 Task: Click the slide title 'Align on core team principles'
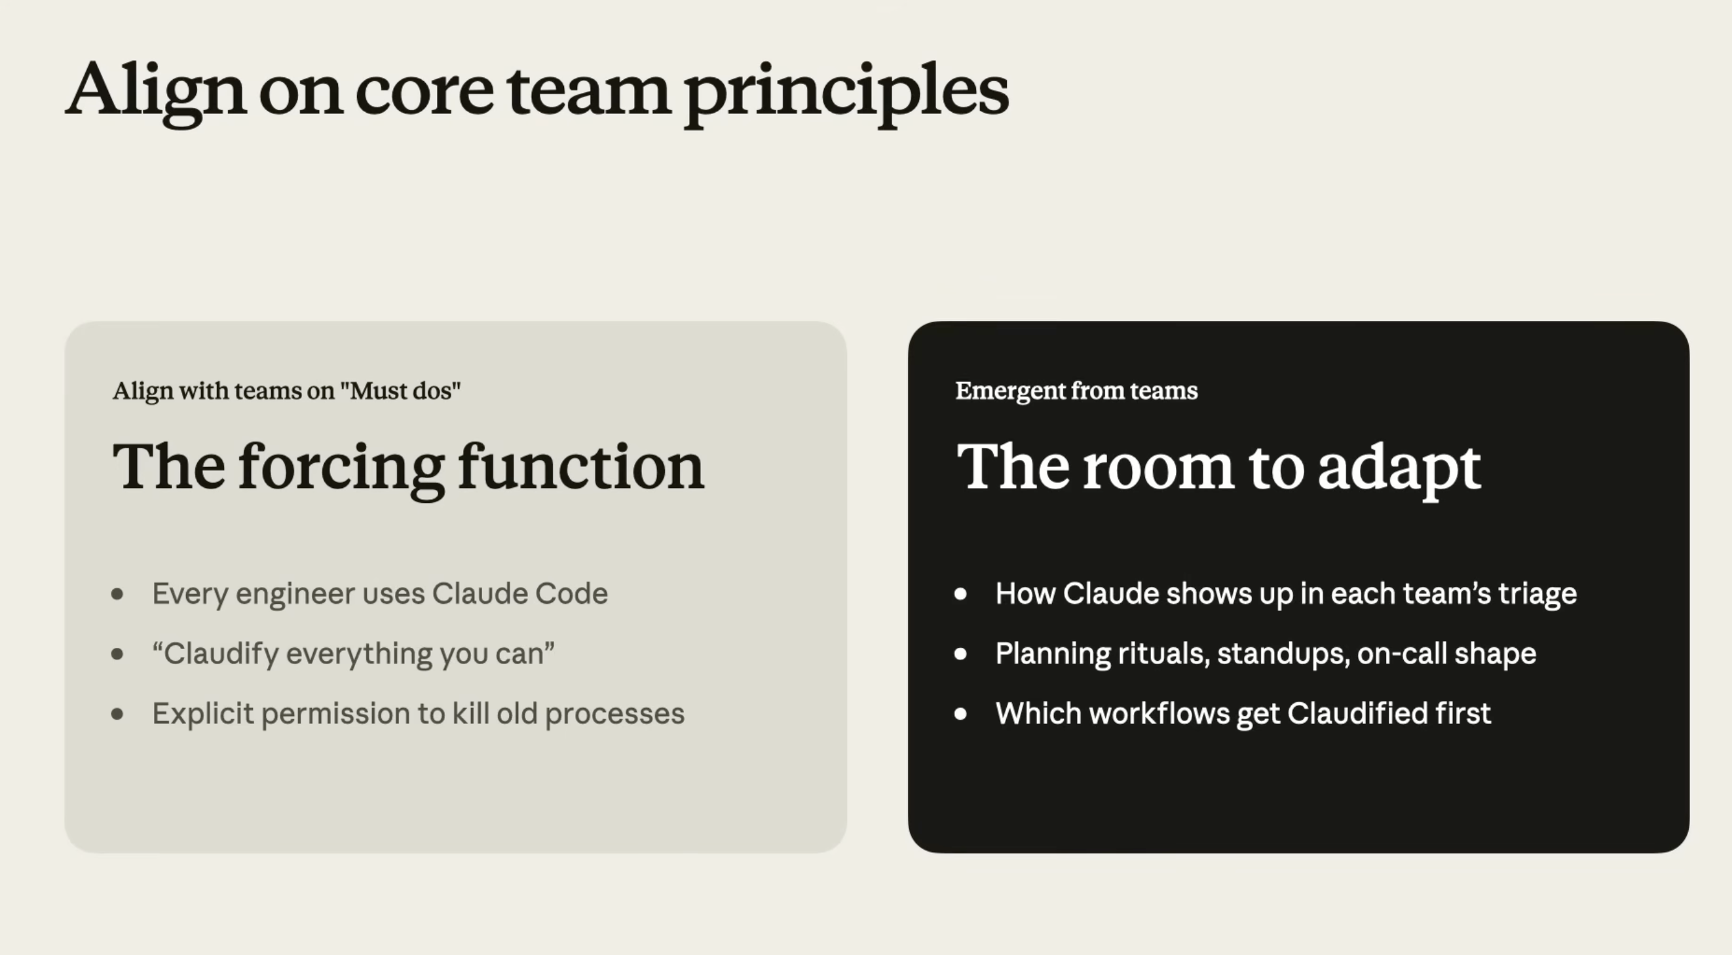coord(537,92)
